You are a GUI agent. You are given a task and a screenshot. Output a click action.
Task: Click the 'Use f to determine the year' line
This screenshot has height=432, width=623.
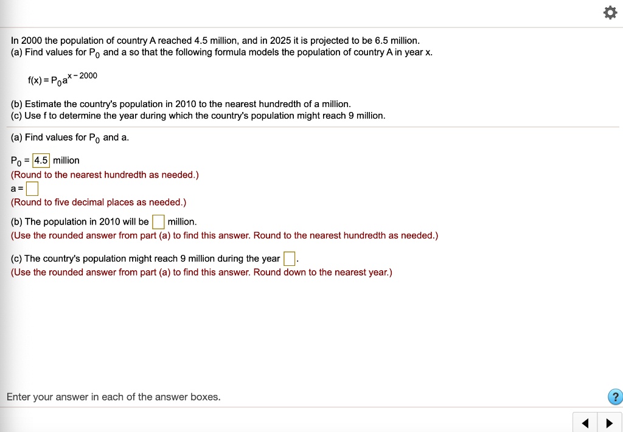click(x=198, y=116)
